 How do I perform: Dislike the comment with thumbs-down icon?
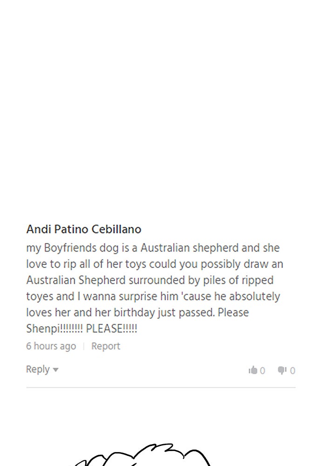tap(282, 370)
